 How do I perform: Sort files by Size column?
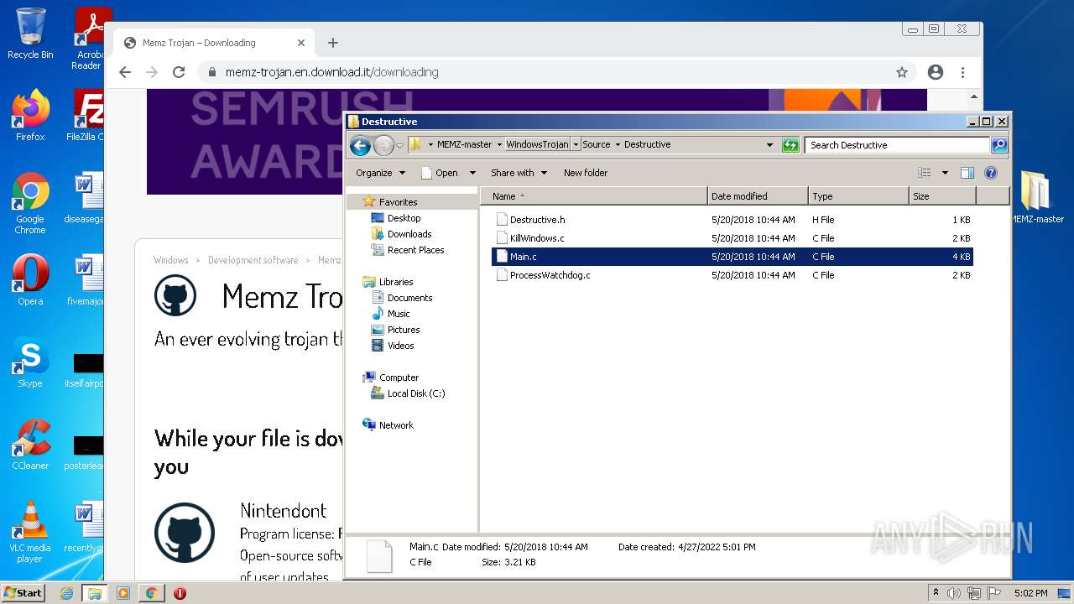tap(942, 196)
